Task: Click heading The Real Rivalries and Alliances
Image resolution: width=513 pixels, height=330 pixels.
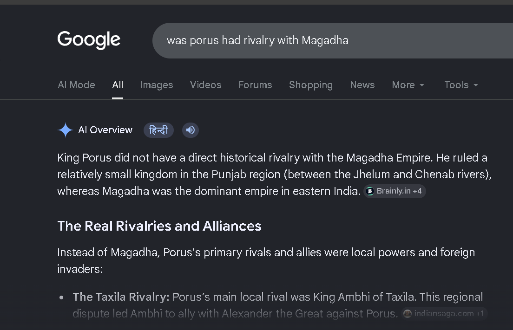Action: [159, 226]
